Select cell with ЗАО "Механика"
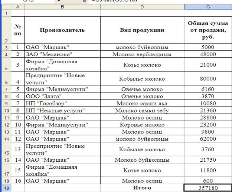This screenshot has width=232, height=192. [x=62, y=54]
